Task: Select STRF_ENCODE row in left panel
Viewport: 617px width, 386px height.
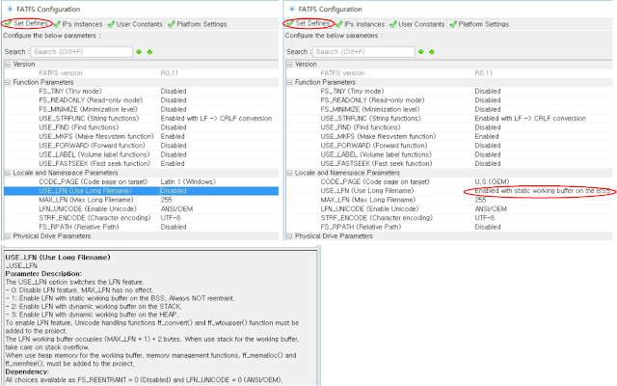Action: coord(142,218)
